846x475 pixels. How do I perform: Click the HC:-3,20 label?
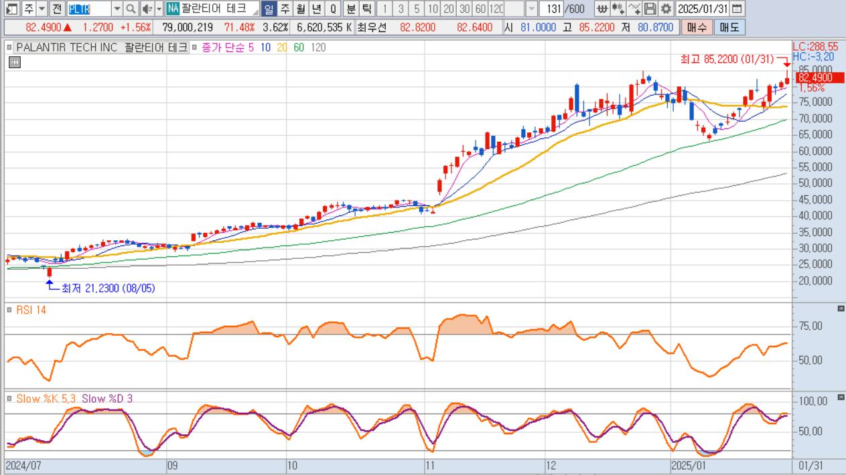[x=813, y=57]
